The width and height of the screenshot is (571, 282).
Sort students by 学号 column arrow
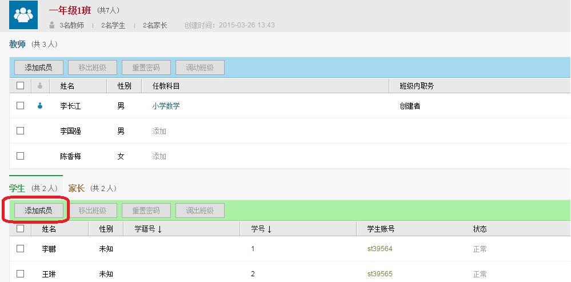point(269,229)
